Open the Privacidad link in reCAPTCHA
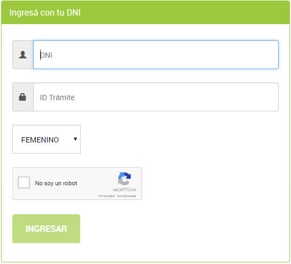Image resolution: width=291 pixels, height=264 pixels. [106, 196]
